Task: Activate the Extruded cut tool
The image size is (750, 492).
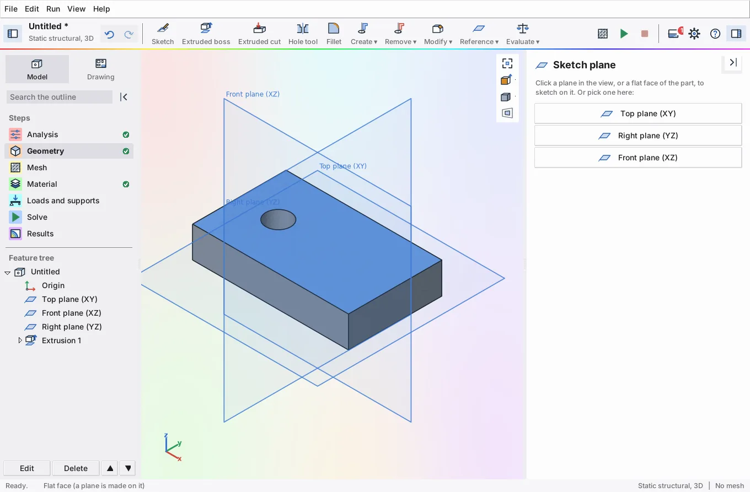Action: coord(259,34)
